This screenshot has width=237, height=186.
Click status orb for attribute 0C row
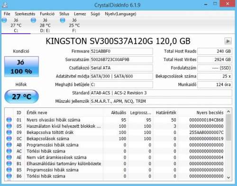click(9, 139)
